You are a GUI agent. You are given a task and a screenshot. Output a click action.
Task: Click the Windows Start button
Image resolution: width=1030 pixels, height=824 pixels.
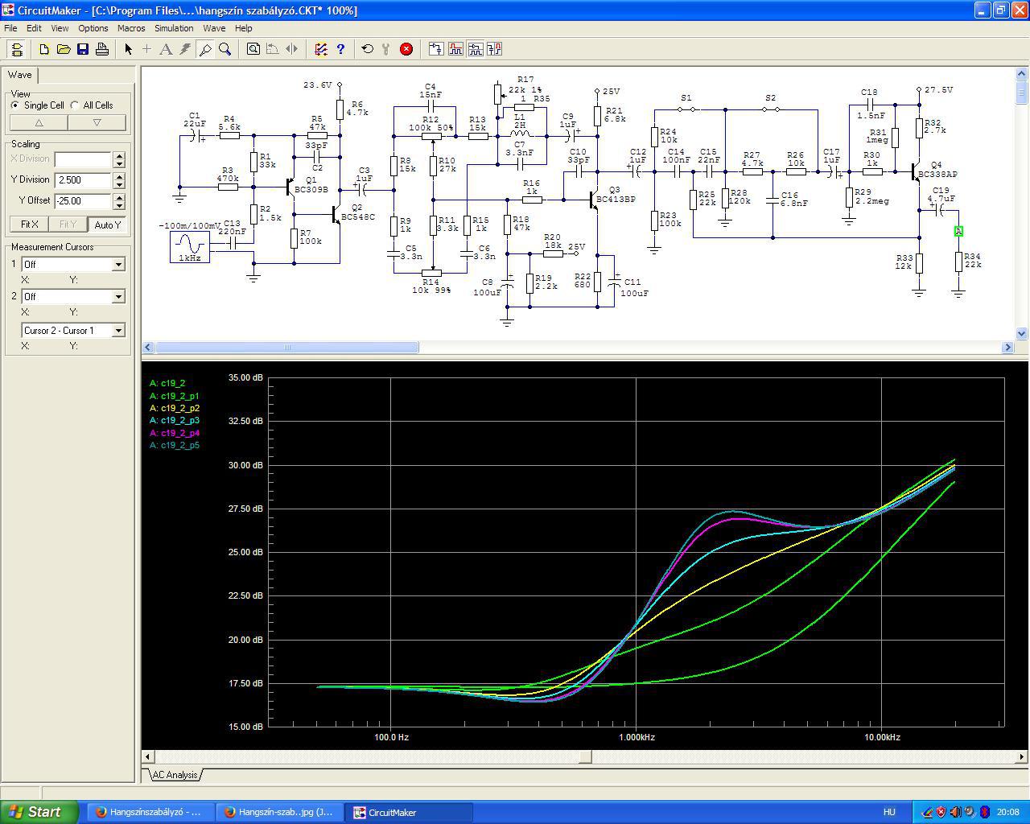point(39,812)
